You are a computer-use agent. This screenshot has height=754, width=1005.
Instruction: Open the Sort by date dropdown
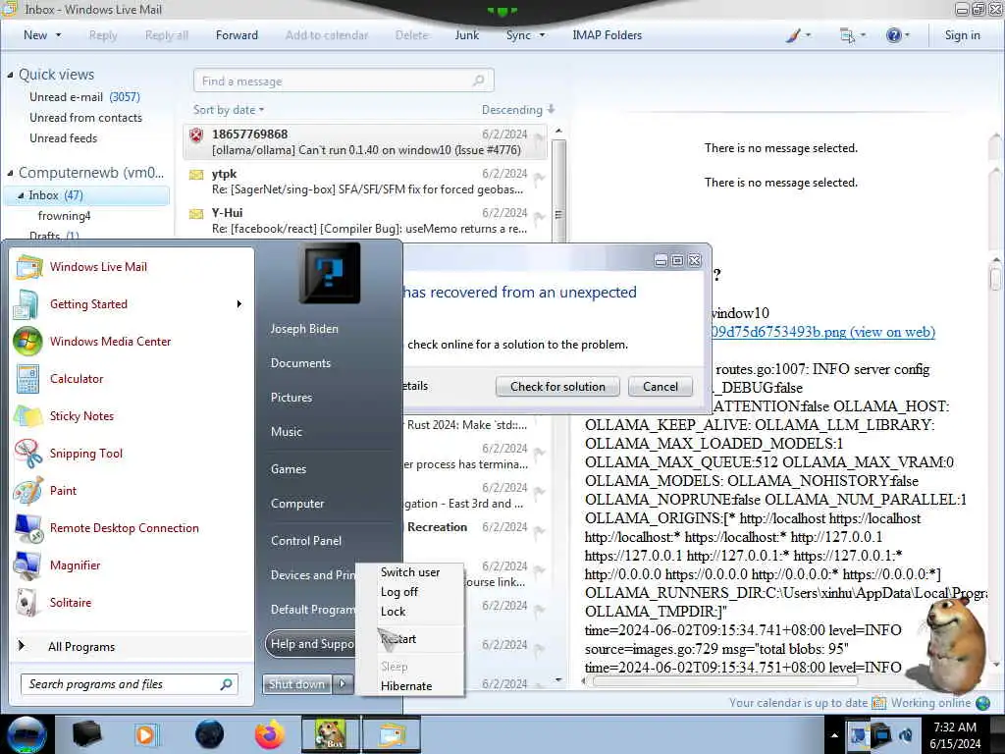(x=228, y=110)
